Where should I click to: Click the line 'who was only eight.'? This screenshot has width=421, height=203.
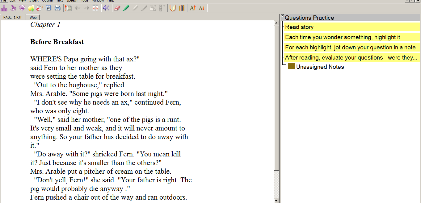pyautogui.click(x=60, y=111)
